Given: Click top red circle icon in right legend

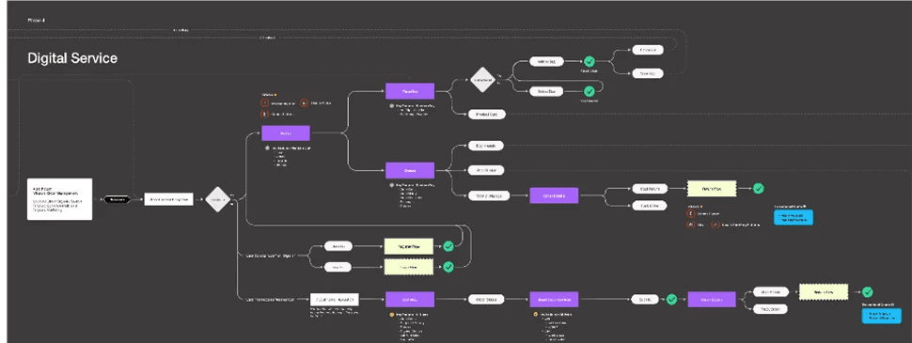Looking at the screenshot, I should coord(691,213).
